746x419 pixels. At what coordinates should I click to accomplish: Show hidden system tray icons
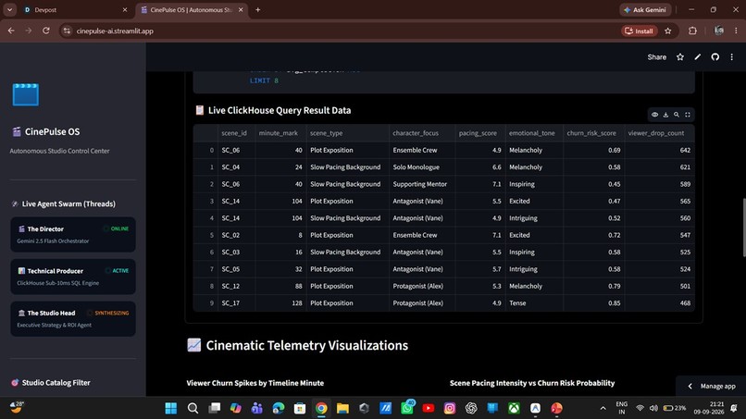pyautogui.click(x=603, y=408)
